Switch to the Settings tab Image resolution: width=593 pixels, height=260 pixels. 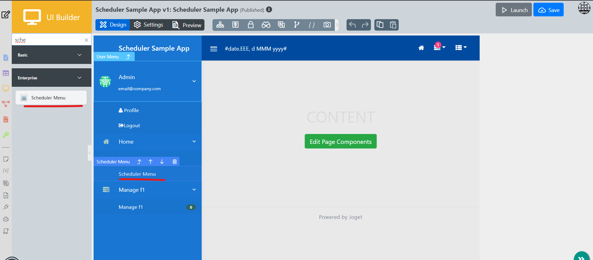(149, 25)
